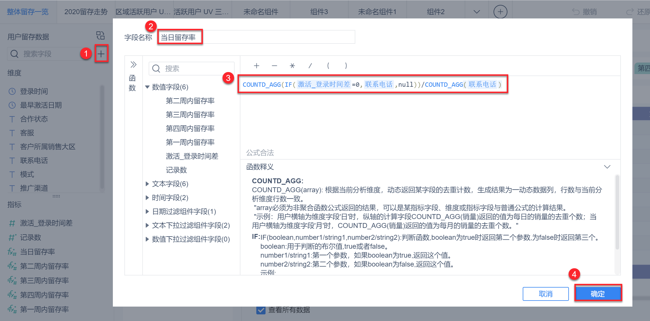Click the dataset switch icon beside 用户留存数据
The image size is (650, 321).
pyautogui.click(x=100, y=36)
